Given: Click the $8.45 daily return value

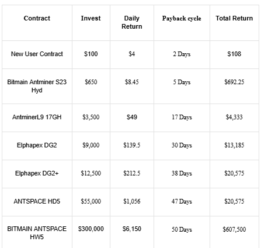Looking at the screenshot, I should point(132,82).
